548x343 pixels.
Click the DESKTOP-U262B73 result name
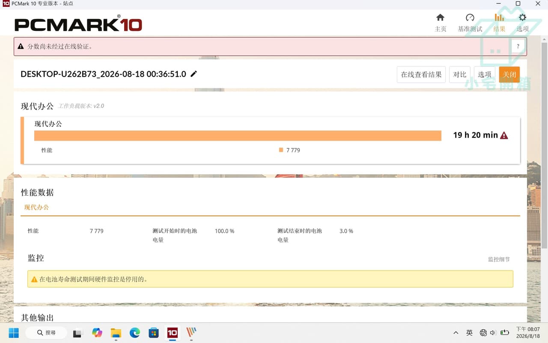tap(103, 74)
